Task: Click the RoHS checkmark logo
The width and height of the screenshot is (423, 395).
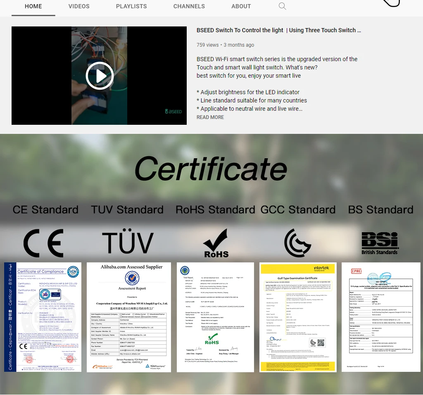Action: coord(216,243)
